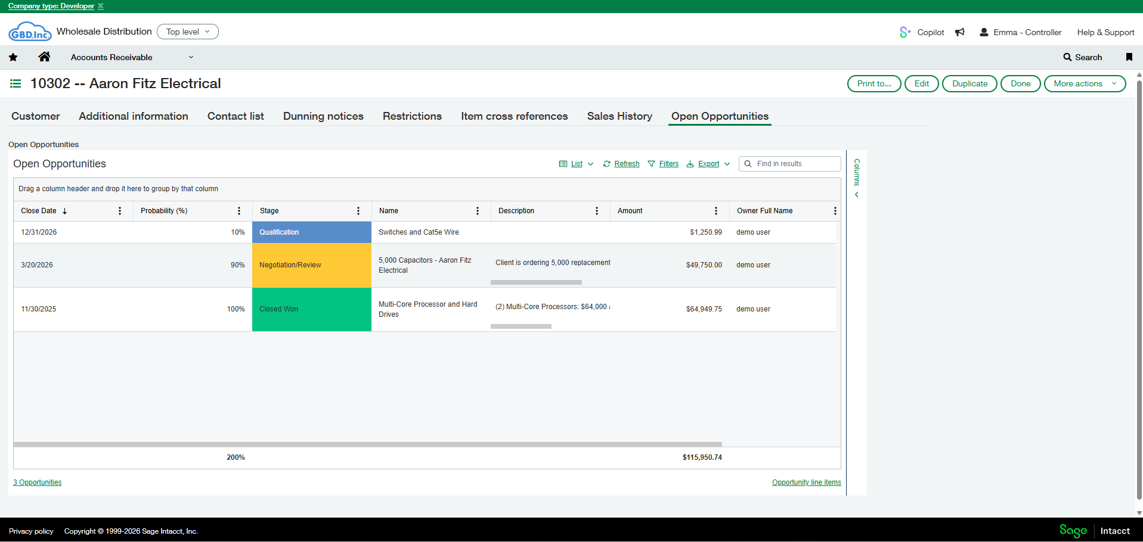This screenshot has width=1143, height=542.
Task: Open the announcements megaphone icon
Action: (x=959, y=32)
